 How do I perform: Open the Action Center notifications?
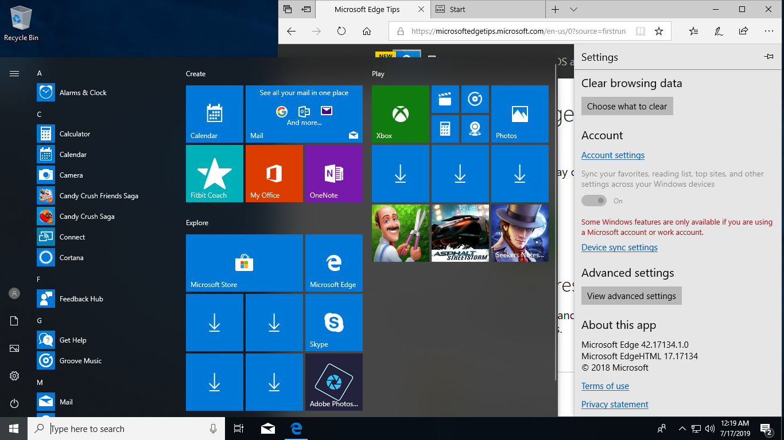coord(766,429)
